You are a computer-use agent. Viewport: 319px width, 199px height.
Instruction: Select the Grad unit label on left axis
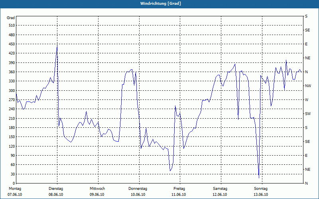pos(11,18)
